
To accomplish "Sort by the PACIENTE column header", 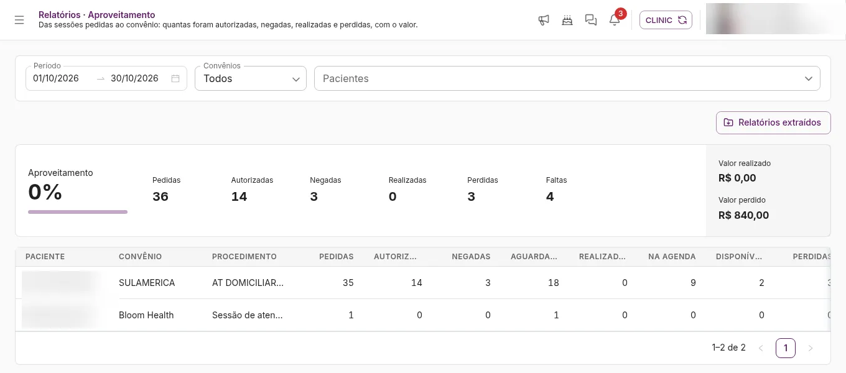I will 45,257.
